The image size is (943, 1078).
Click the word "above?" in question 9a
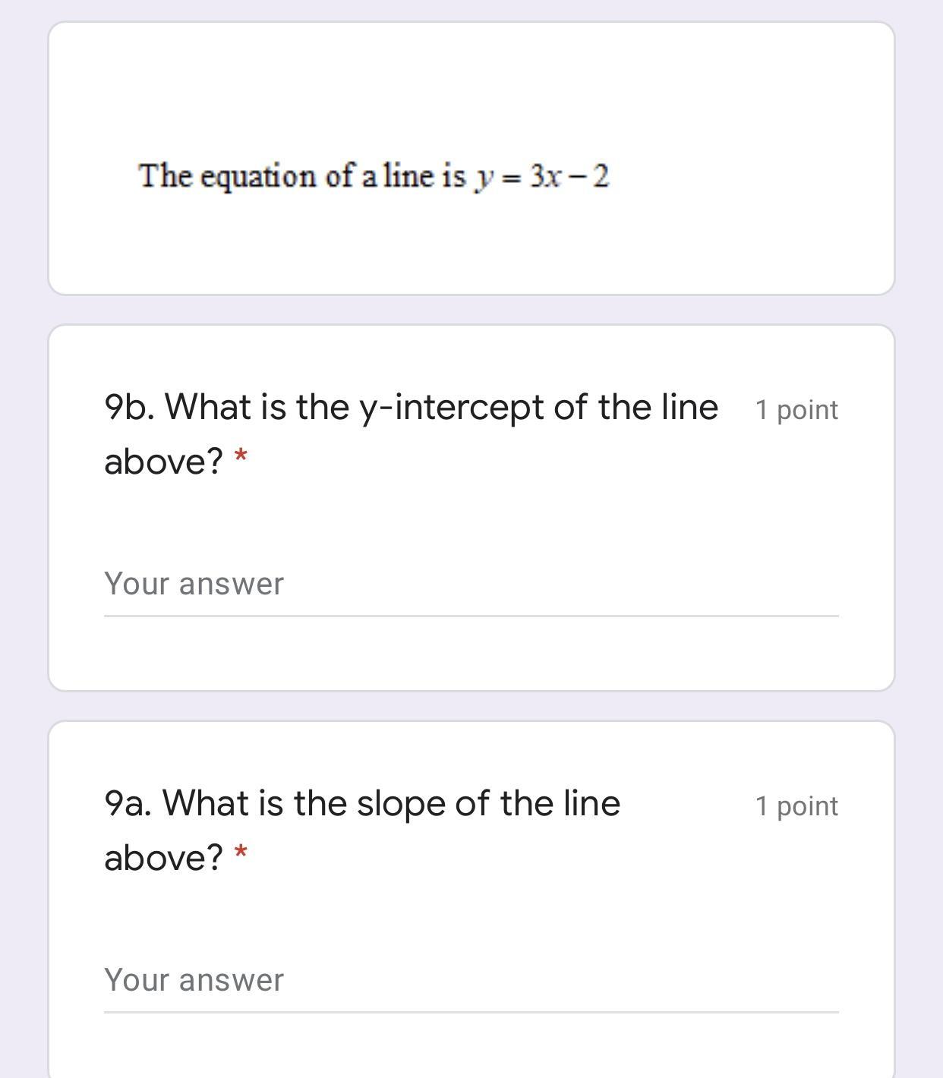[x=163, y=858]
